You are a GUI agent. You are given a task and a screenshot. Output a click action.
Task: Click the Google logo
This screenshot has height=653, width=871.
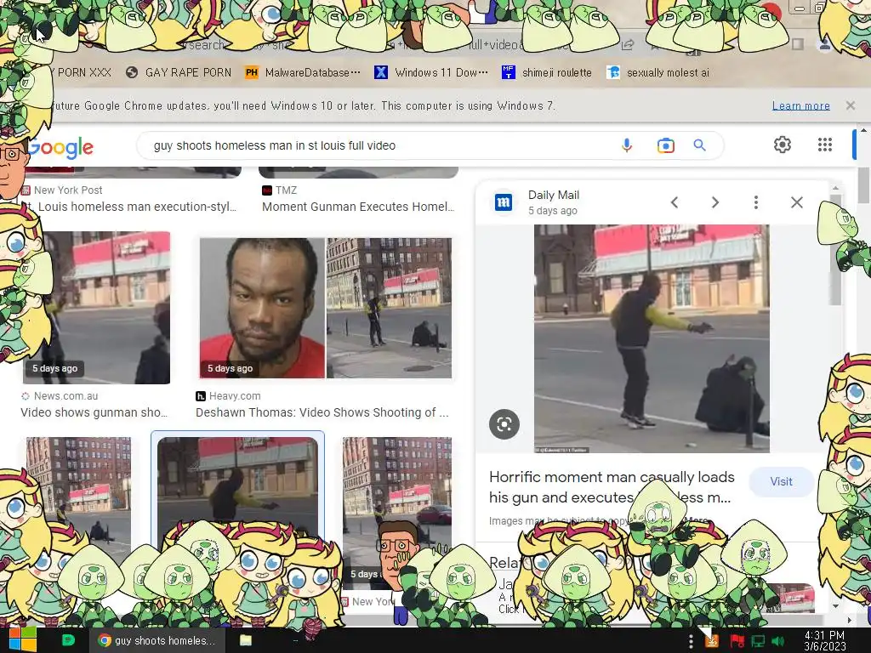pyautogui.click(x=60, y=147)
